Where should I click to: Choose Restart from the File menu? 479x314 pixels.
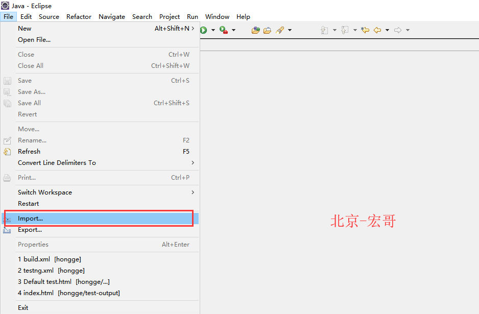click(x=100, y=204)
